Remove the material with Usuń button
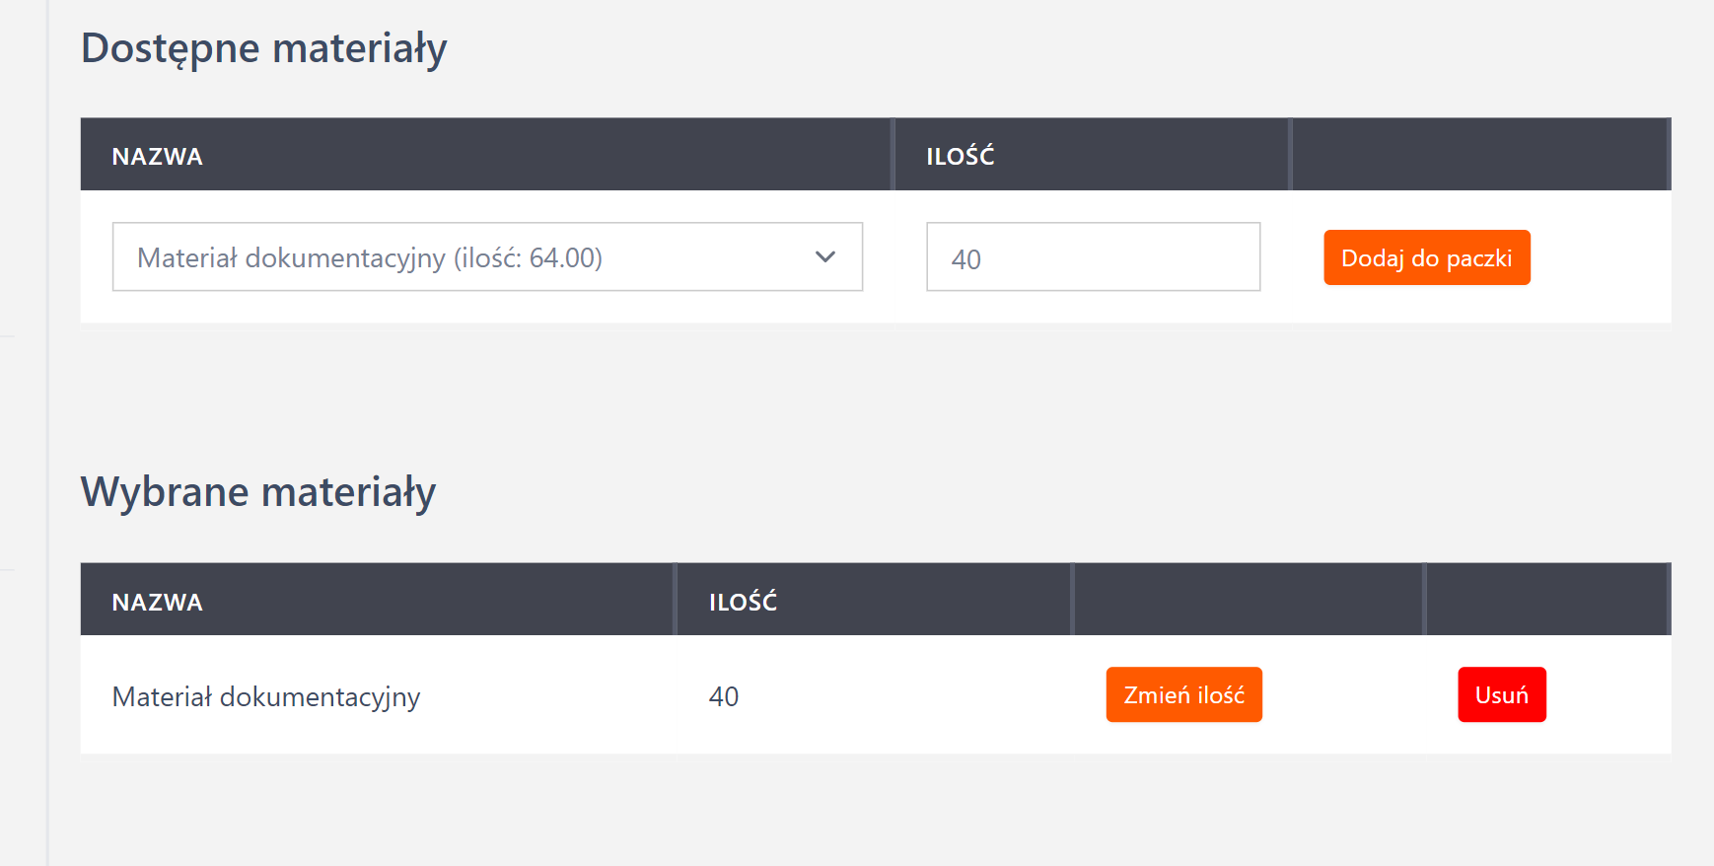Image resolution: width=1714 pixels, height=866 pixels. (x=1501, y=695)
